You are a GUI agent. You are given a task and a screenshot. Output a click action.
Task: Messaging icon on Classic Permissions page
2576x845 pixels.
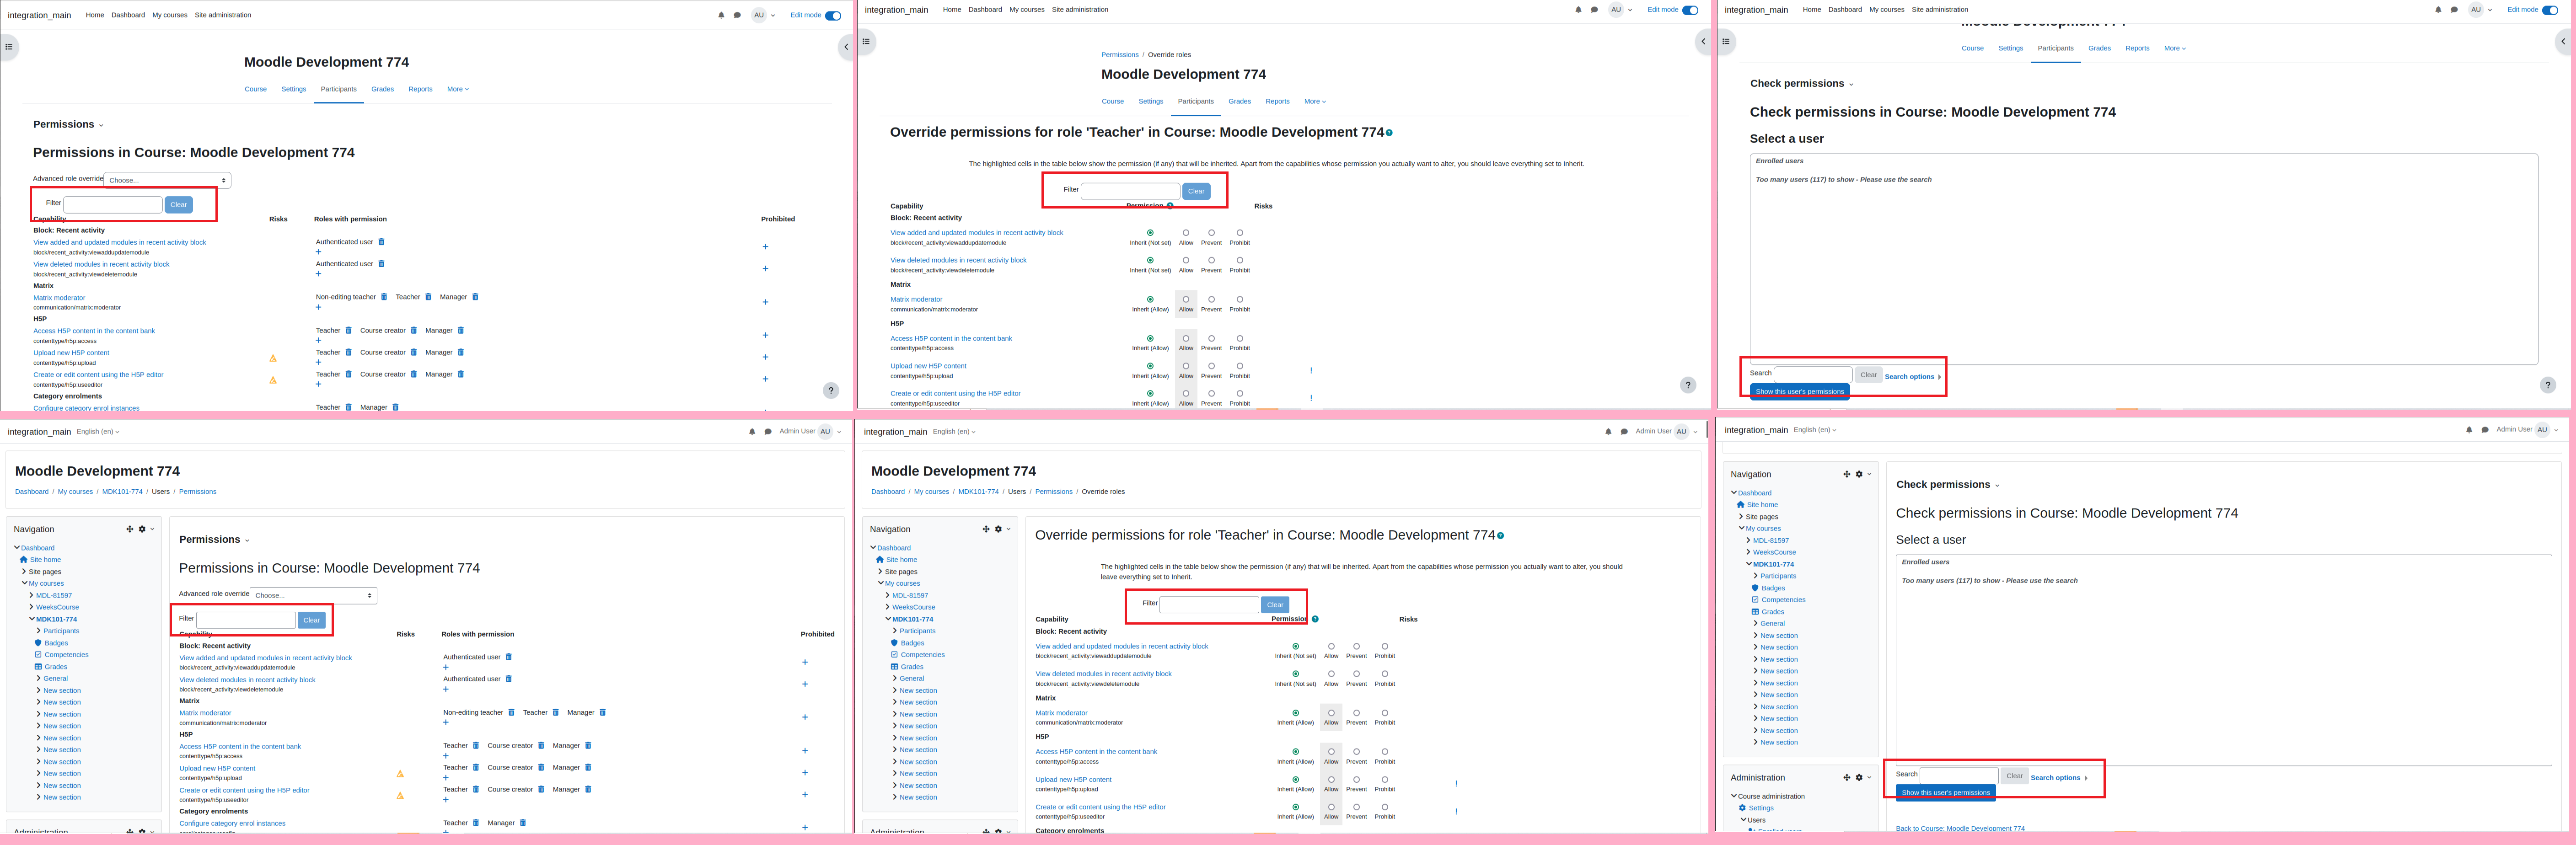pyautogui.click(x=768, y=432)
